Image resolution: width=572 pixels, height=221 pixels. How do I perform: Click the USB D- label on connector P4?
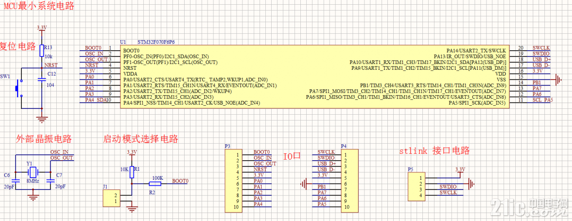327,169
